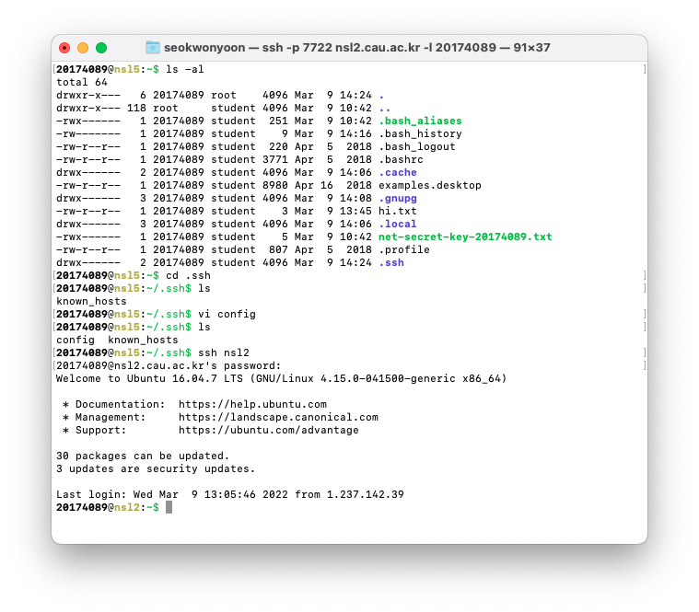Click the 'ls -al' command text
Viewport: 699px width, 612px height.
(x=185, y=69)
